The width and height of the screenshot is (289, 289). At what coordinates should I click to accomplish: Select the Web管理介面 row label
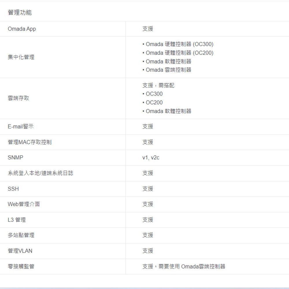[24, 204]
